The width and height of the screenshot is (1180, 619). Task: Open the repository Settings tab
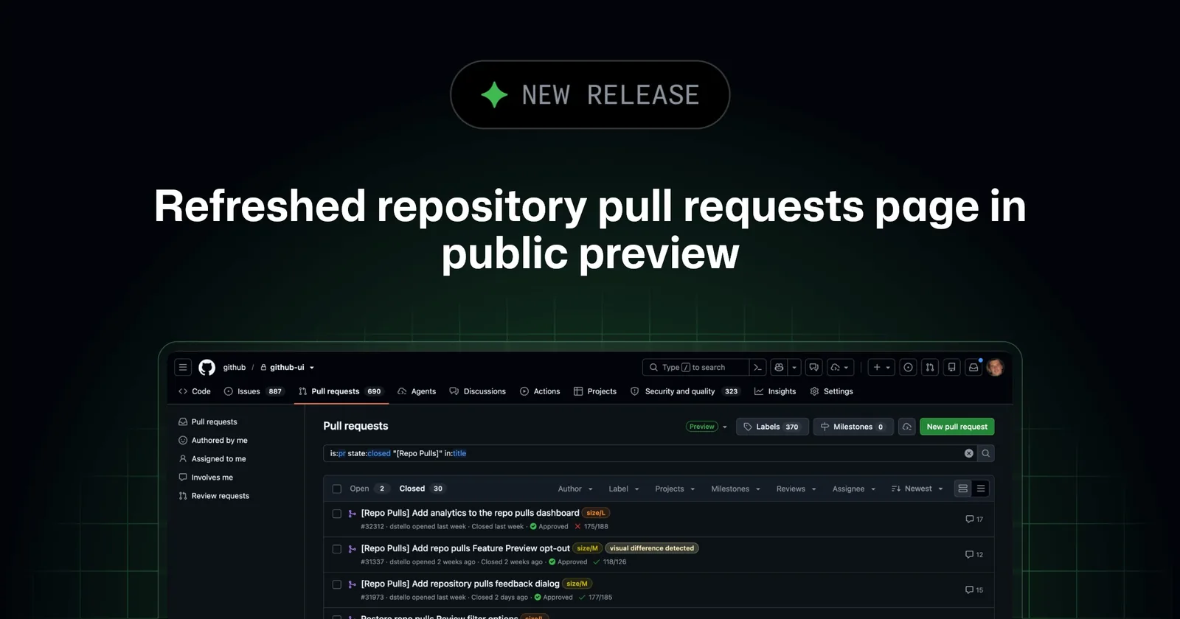831,391
